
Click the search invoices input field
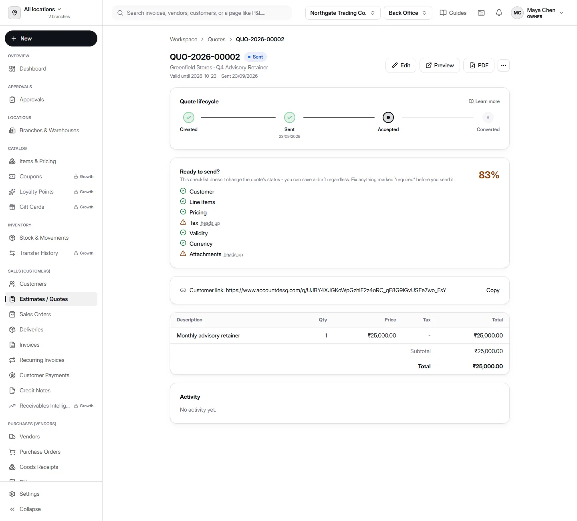coord(202,13)
